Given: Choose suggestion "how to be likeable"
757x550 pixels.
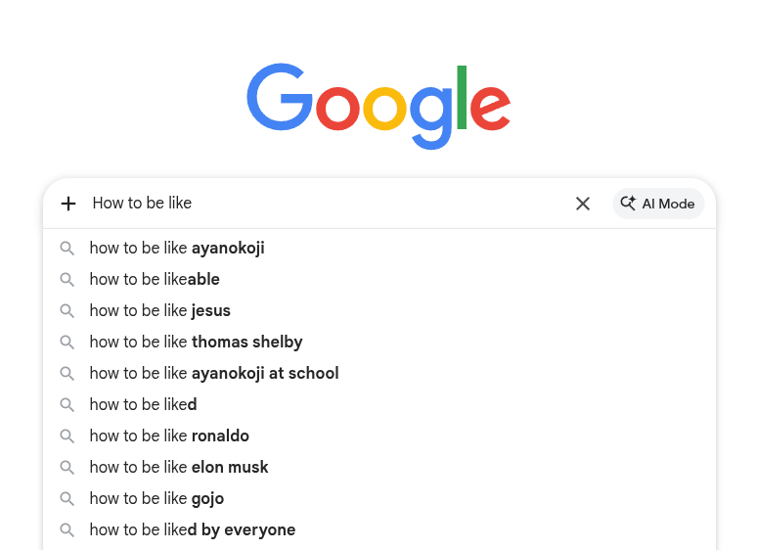Looking at the screenshot, I should (378, 280).
